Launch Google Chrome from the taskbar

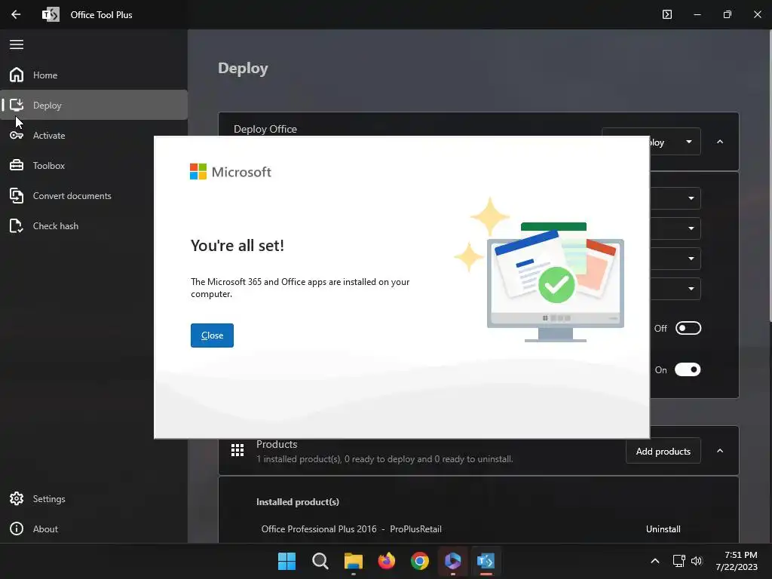419,561
